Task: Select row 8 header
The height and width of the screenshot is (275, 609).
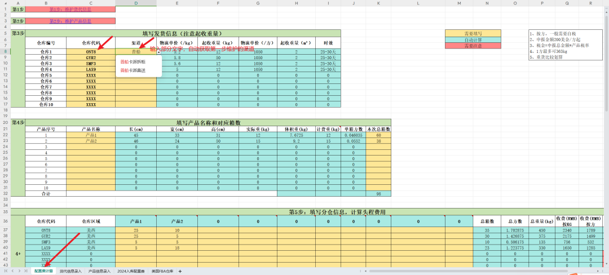Action: tap(5, 51)
